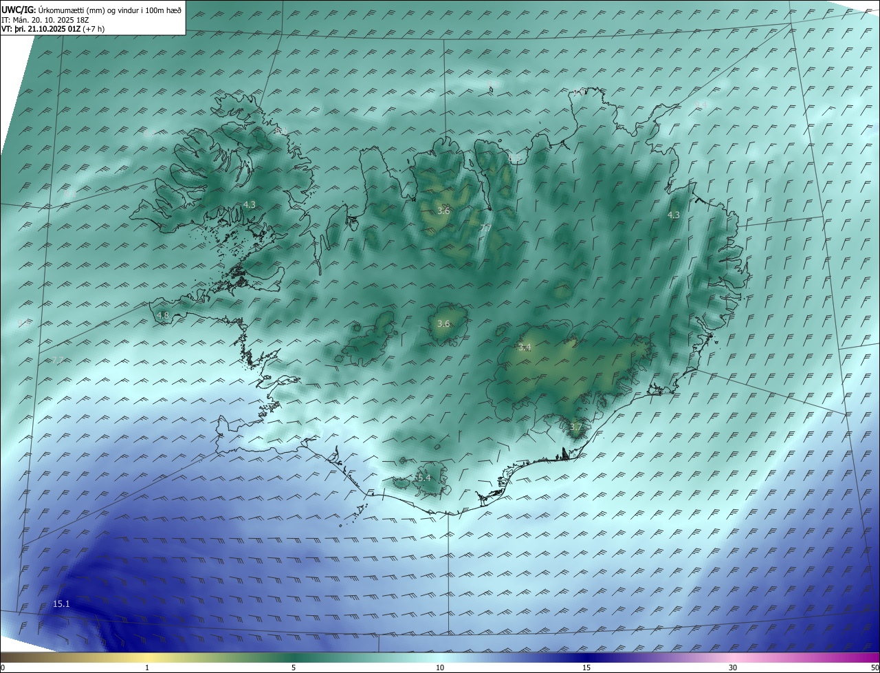Click the legend tick label 1
Screen dimensions: 880x673
point(147,667)
